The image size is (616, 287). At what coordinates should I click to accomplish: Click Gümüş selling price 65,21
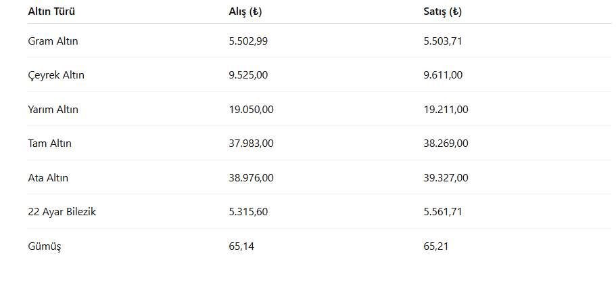[x=436, y=246]
